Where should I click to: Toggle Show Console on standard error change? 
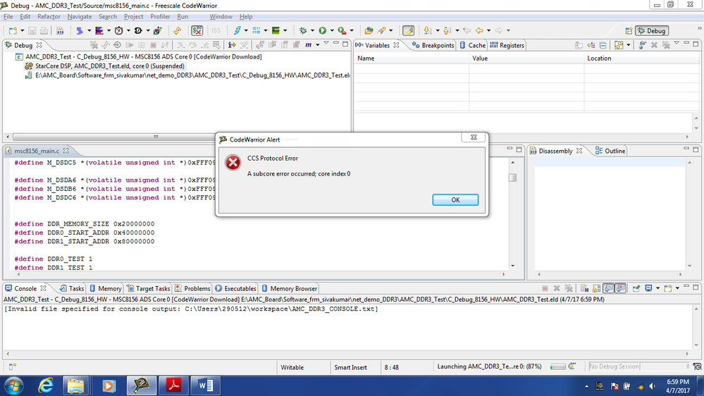click(x=620, y=288)
